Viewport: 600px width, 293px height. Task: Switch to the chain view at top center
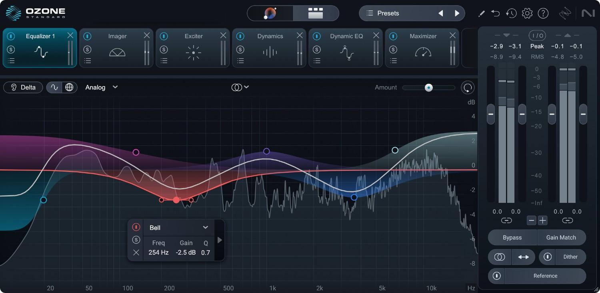pyautogui.click(x=316, y=13)
